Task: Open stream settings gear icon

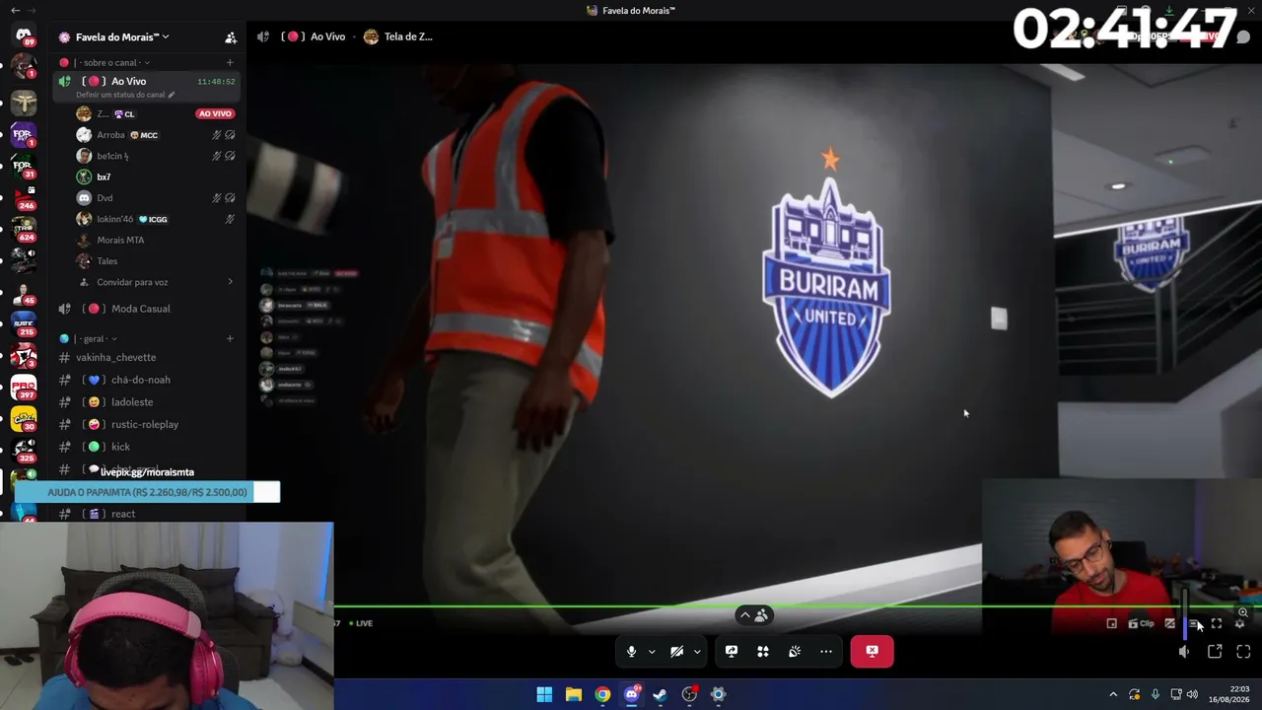Action: tap(1240, 623)
